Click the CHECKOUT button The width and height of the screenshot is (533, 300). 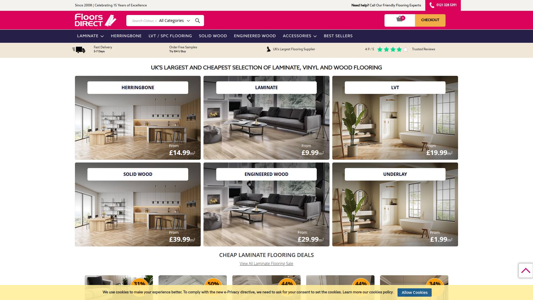(430, 20)
